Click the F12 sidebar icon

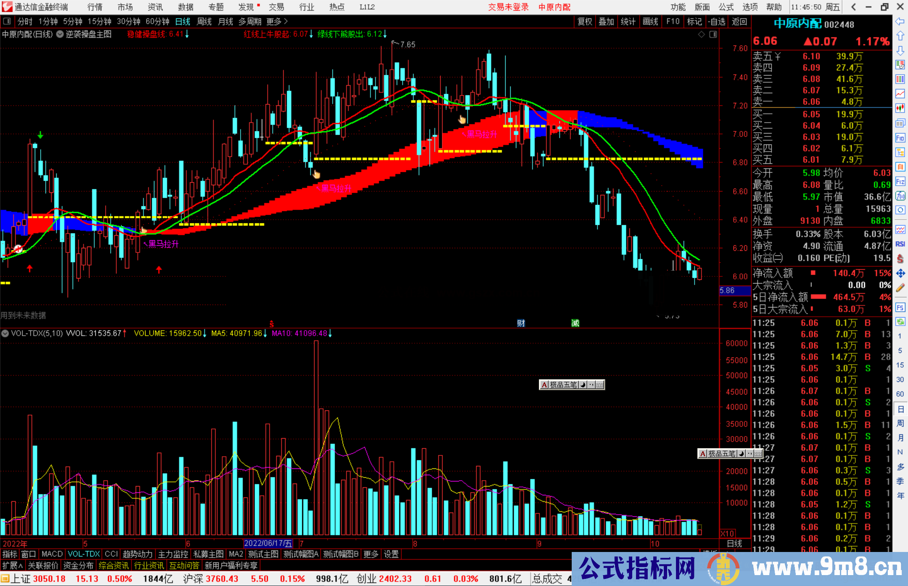[900, 181]
